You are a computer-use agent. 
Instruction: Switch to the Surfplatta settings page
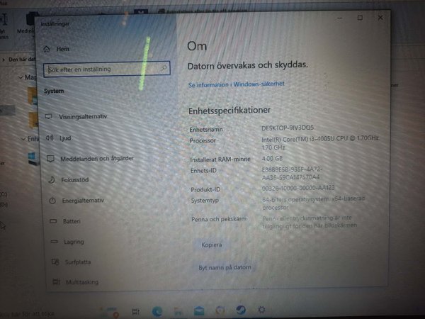[x=77, y=262]
